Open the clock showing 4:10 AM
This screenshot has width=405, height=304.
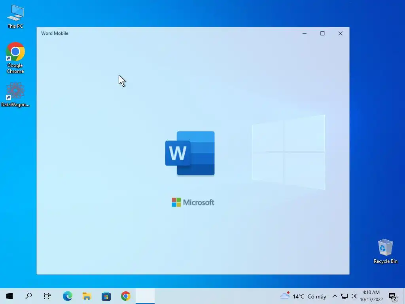click(371, 296)
